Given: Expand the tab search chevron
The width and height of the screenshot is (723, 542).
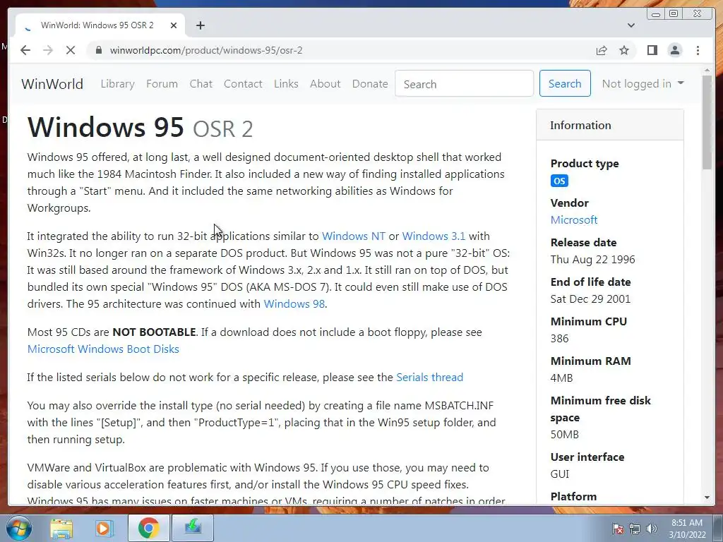Looking at the screenshot, I should pyautogui.click(x=631, y=25).
